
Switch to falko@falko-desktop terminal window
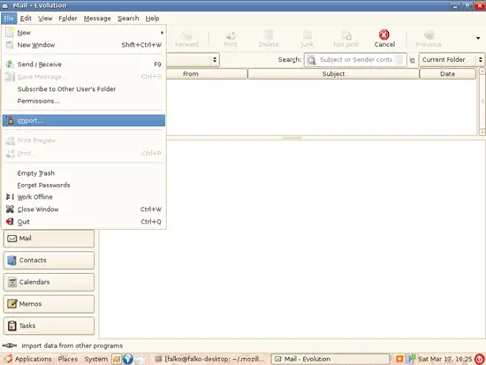pos(211,359)
